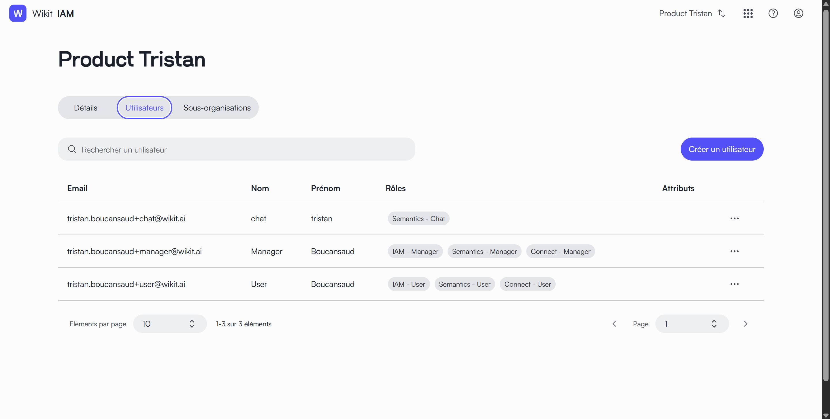
Task: Click the 1-3 sur 3 éléments text
Action: tap(244, 324)
